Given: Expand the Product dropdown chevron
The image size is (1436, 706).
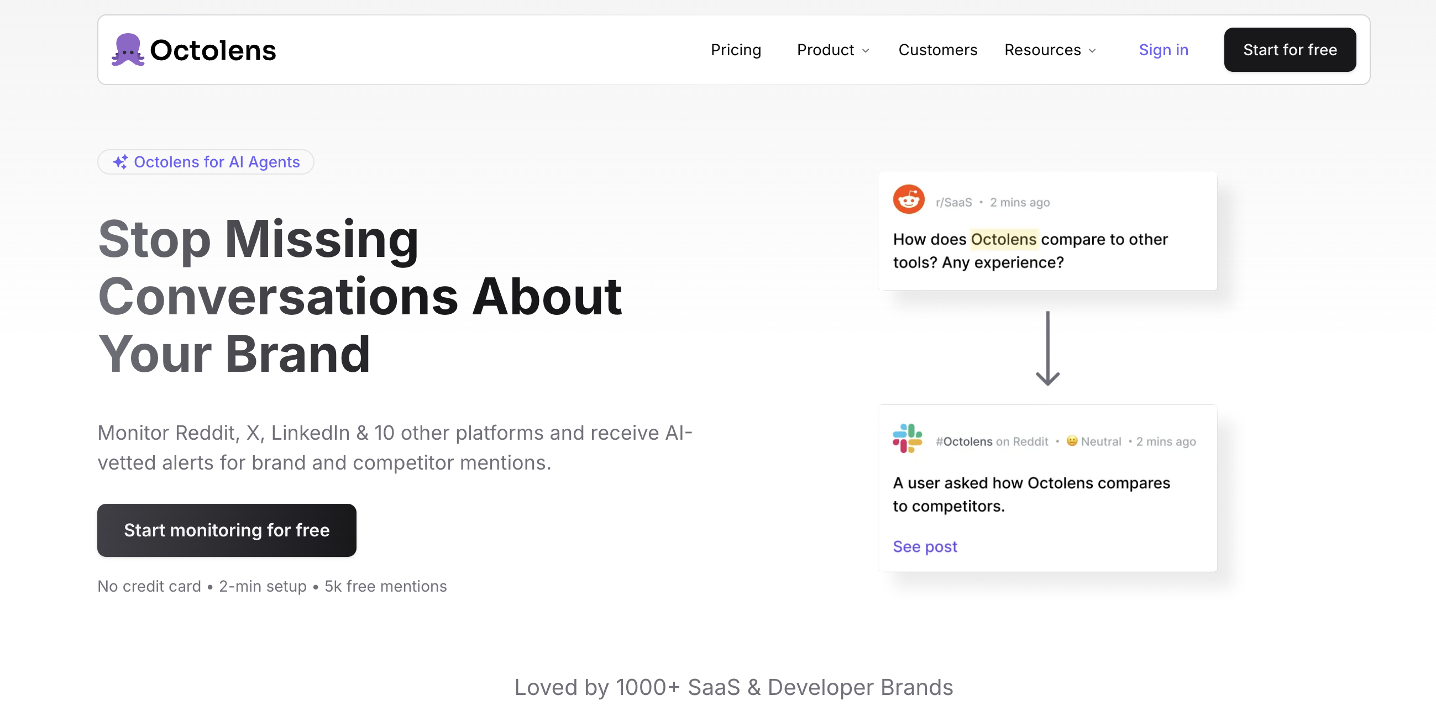Looking at the screenshot, I should [x=865, y=51].
